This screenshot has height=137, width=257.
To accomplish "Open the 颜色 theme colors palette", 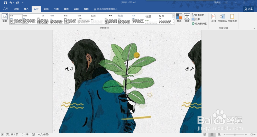I will [x=179, y=19].
